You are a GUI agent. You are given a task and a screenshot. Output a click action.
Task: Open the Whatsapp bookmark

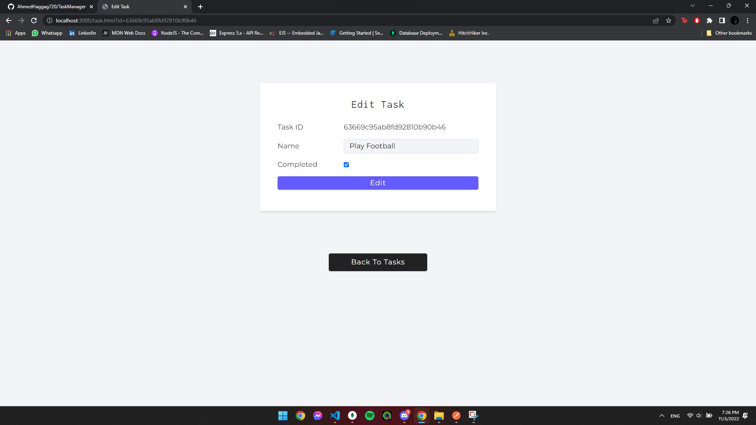coord(47,33)
